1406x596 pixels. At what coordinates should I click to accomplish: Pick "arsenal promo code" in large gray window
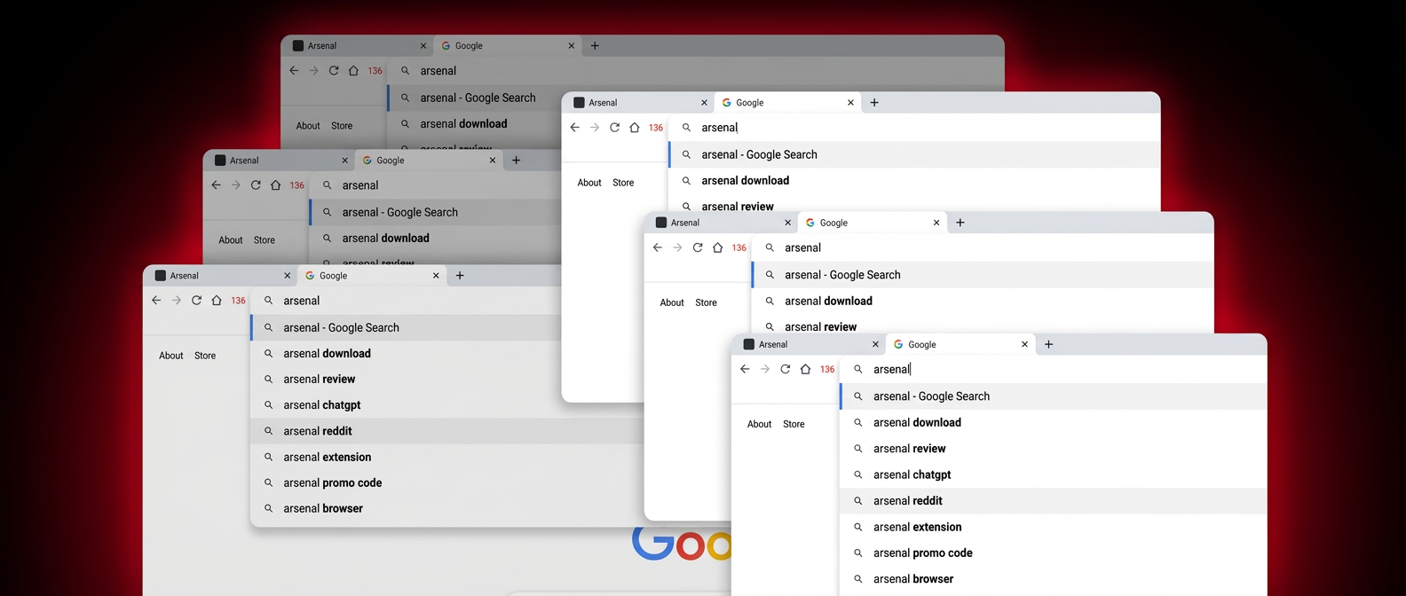(446, 482)
